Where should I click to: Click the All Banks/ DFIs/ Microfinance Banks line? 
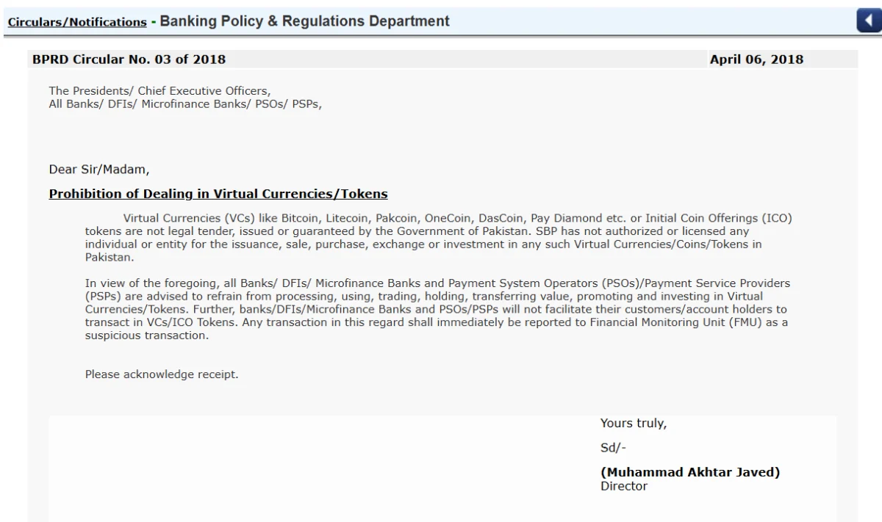[x=185, y=104]
